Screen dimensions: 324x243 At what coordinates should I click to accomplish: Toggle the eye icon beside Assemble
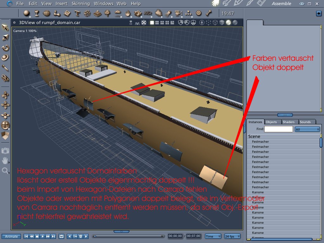pyautogui.click(x=302, y=4)
